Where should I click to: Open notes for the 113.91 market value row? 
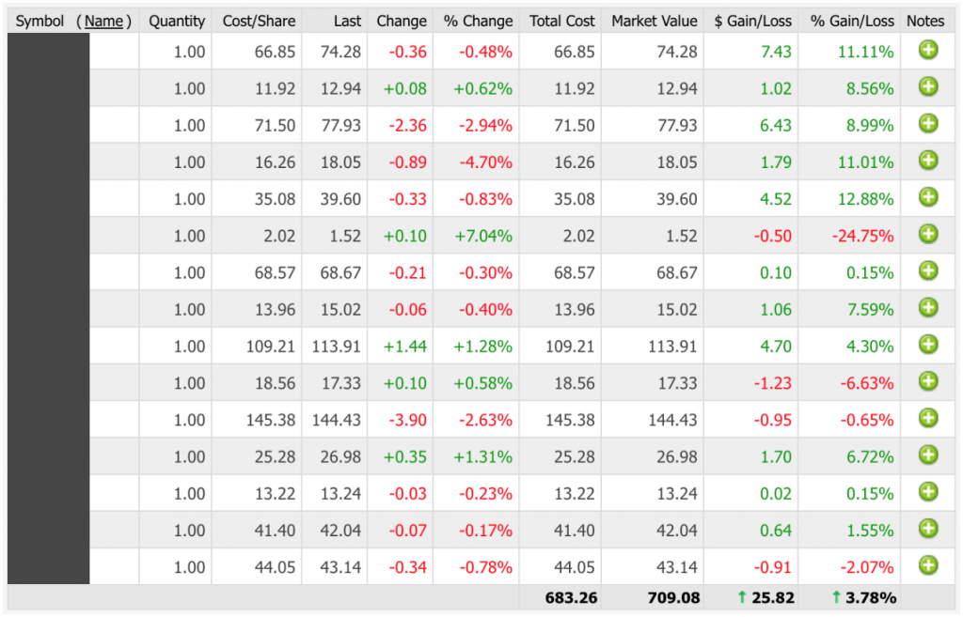coord(928,345)
